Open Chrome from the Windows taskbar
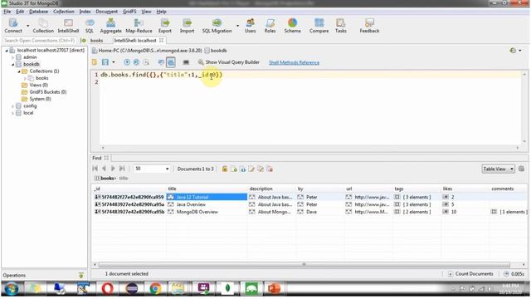The image size is (531, 299). coord(155,288)
